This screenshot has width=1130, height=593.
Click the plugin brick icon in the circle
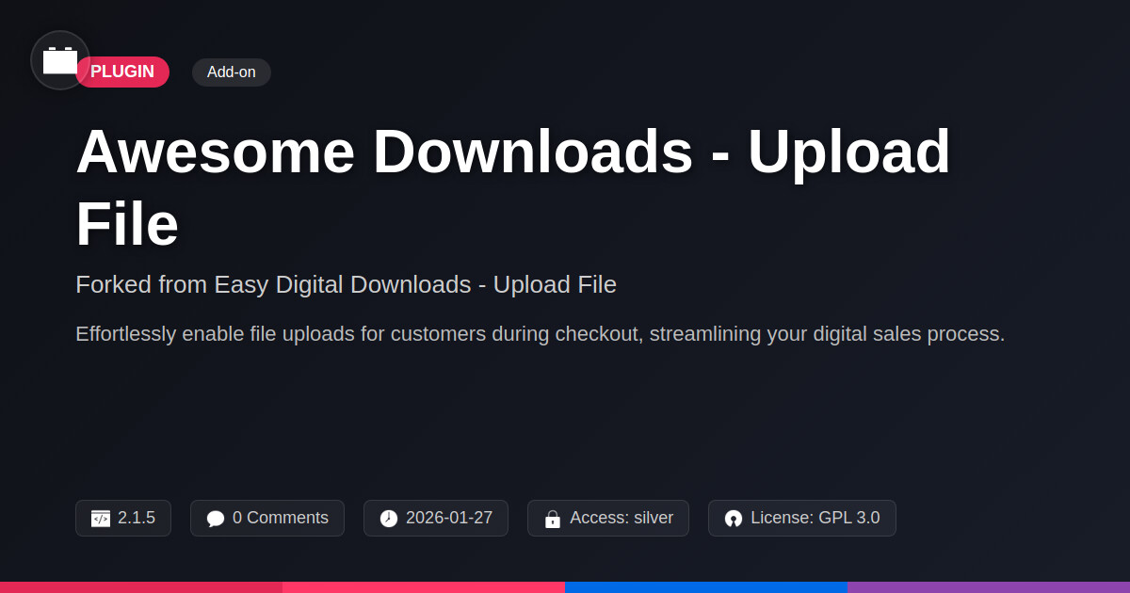(x=60, y=60)
